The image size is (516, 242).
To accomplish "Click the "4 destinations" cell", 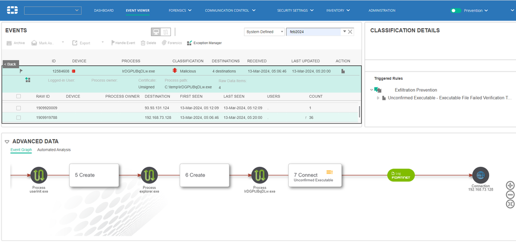I will [x=224, y=71].
